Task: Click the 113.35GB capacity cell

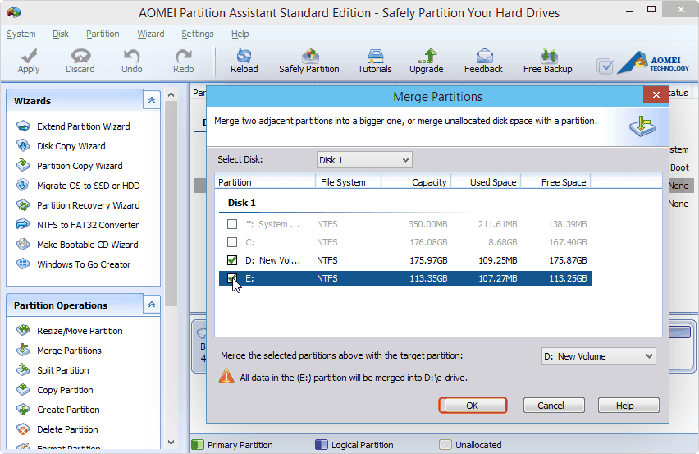Action: (x=428, y=278)
